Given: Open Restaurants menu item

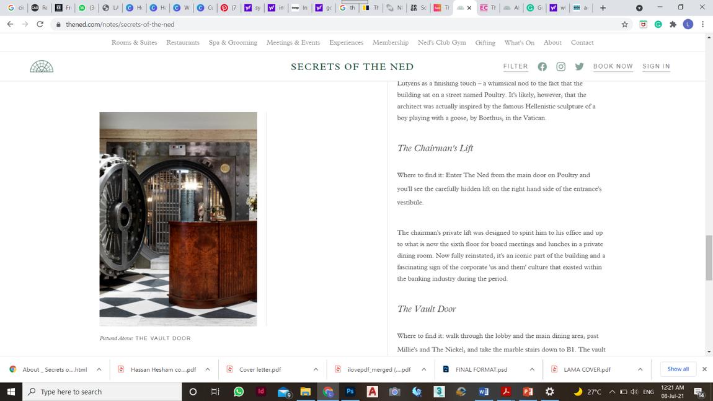Looking at the screenshot, I should 183,42.
